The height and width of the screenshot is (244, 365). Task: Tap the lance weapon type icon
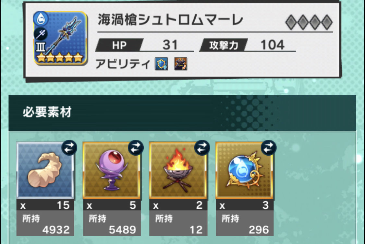click(x=41, y=34)
